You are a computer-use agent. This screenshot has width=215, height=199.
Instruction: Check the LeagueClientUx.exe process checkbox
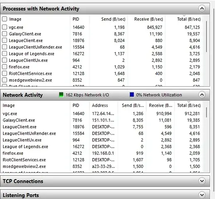click(x=5, y=60)
